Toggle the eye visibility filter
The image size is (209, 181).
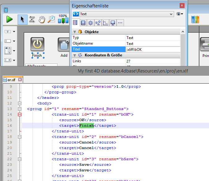[179, 14]
